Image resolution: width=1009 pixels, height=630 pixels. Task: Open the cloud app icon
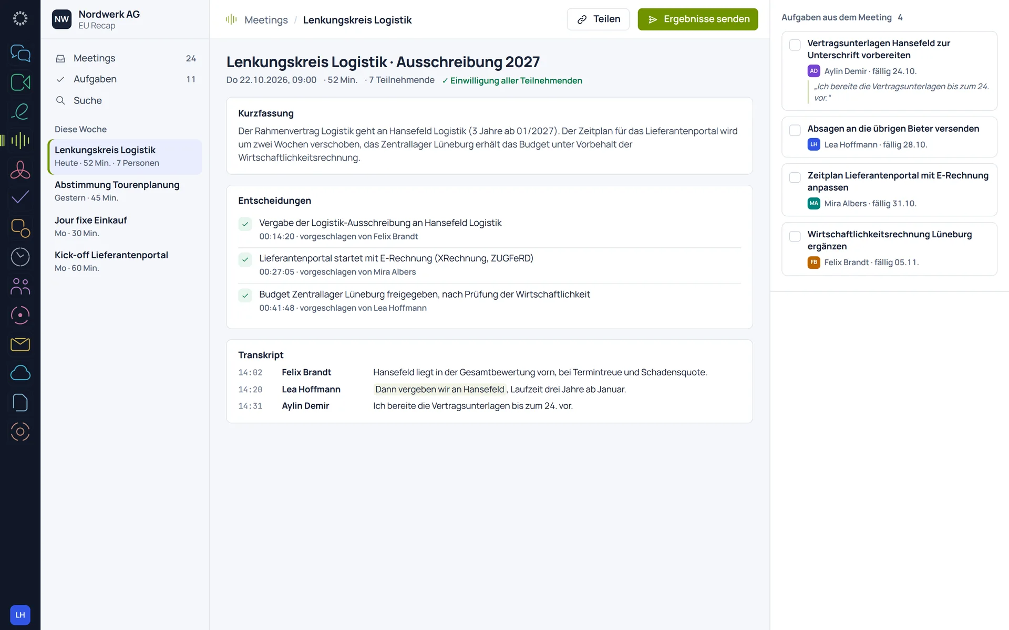tap(20, 373)
